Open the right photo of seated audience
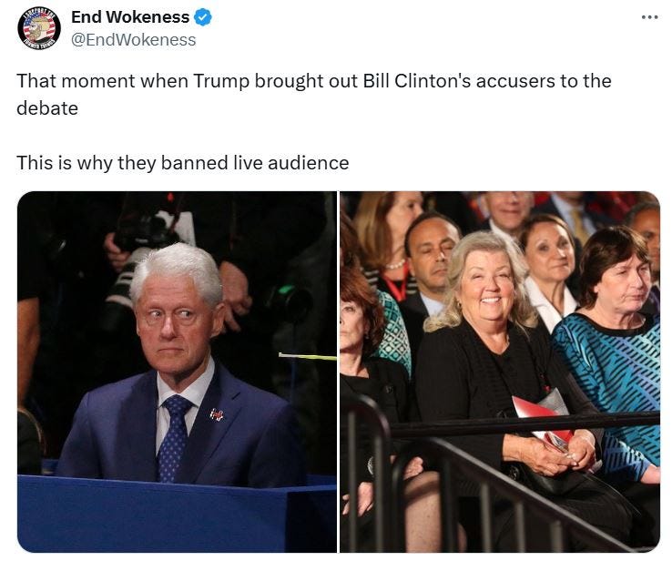The width and height of the screenshot is (672, 561). tap(500, 372)
